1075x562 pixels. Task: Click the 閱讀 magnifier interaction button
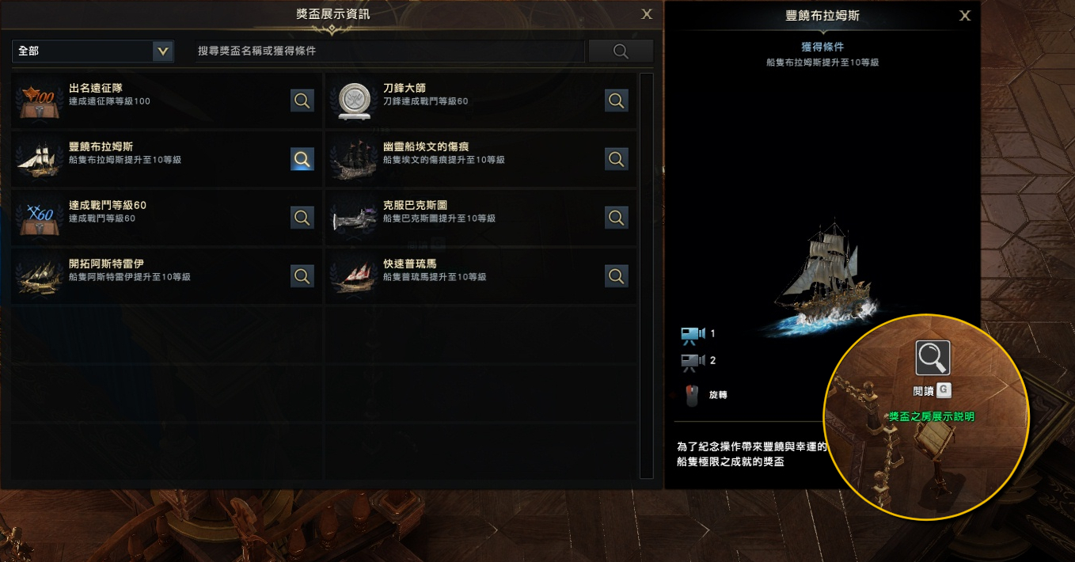(933, 358)
